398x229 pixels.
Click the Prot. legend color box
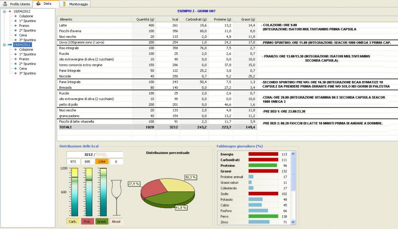click(87, 222)
